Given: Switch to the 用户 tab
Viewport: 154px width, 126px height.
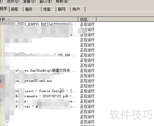Looking at the screenshot, I should point(78,9).
